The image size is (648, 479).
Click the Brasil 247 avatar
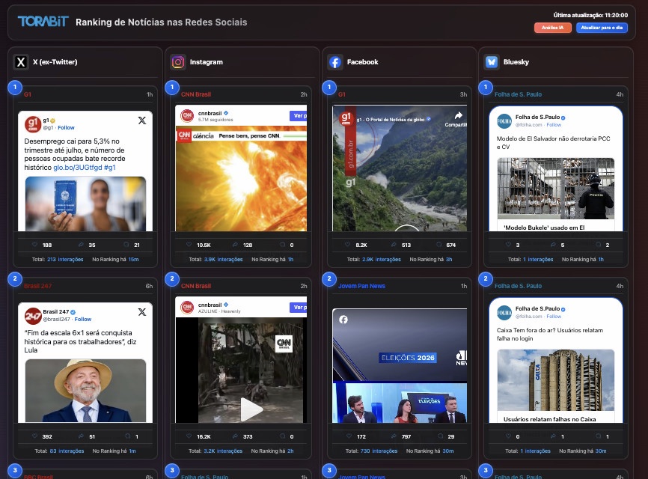33,316
